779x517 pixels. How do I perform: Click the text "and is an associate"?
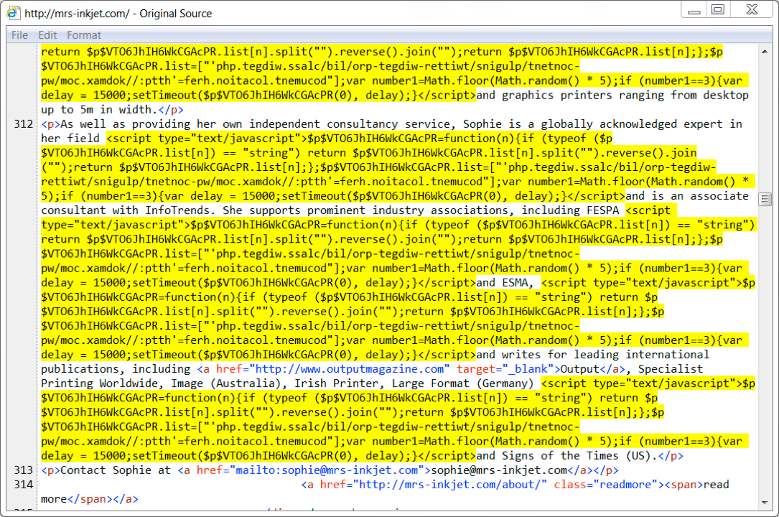(687, 196)
